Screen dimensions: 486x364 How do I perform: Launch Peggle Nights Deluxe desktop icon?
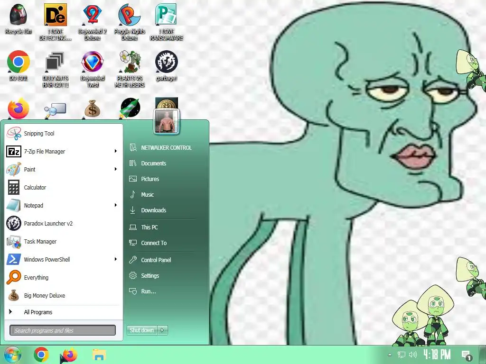click(129, 22)
